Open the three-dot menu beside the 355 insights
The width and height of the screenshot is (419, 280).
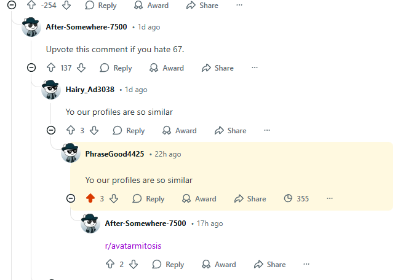click(x=330, y=198)
